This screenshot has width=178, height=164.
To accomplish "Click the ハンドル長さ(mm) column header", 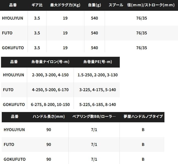I will pyautogui.click(x=49, y=117).
